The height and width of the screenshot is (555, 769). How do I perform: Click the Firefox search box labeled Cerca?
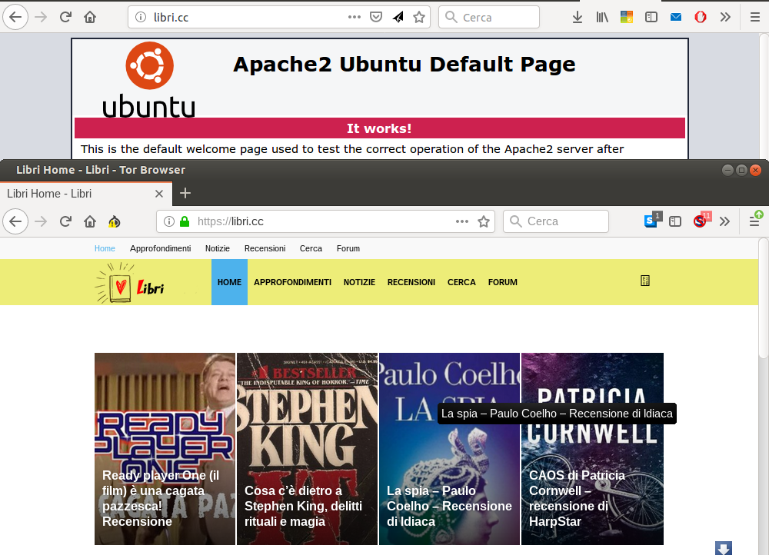point(489,17)
